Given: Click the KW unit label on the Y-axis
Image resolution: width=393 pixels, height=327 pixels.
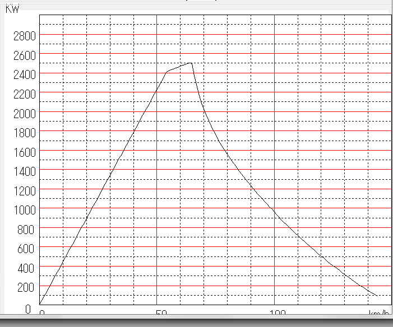Looking at the screenshot, I should [12, 8].
